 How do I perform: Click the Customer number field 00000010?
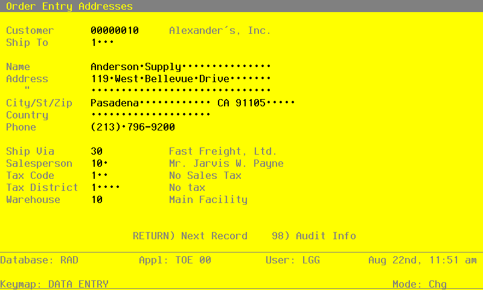click(115, 30)
